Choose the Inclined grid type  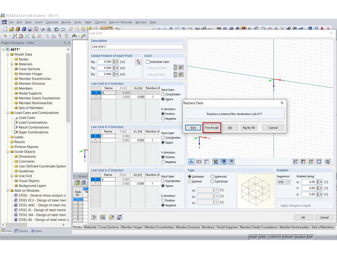tap(190, 182)
